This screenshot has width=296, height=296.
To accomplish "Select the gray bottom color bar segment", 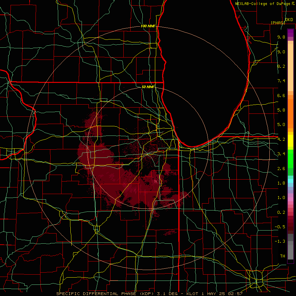I will click(x=290, y=252).
